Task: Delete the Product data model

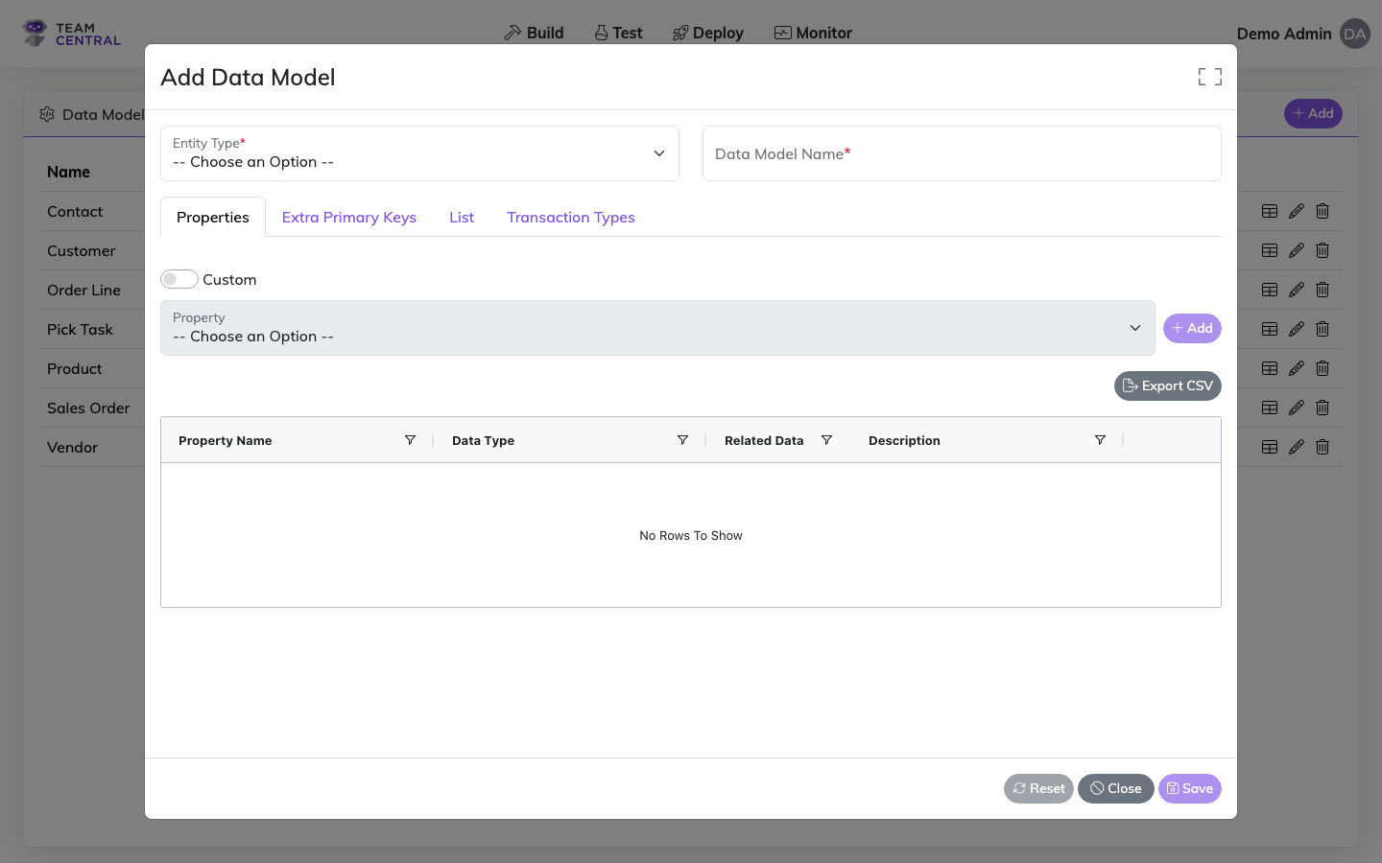Action: pos(1322,368)
